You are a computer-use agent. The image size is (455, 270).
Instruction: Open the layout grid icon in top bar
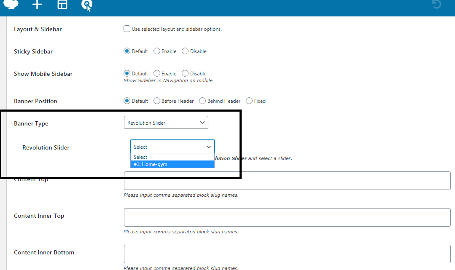62,5
